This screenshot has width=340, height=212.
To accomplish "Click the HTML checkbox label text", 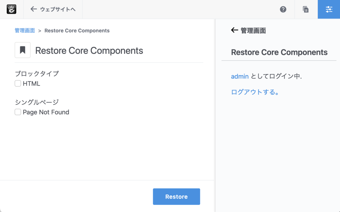I will coord(32,84).
